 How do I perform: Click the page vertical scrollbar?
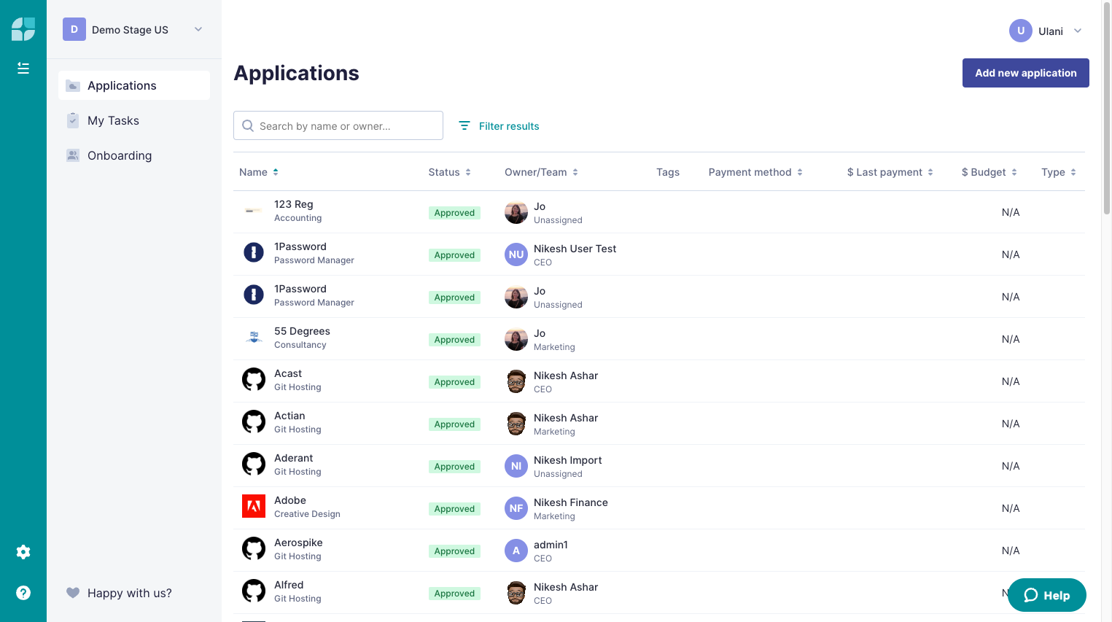coord(1107,109)
